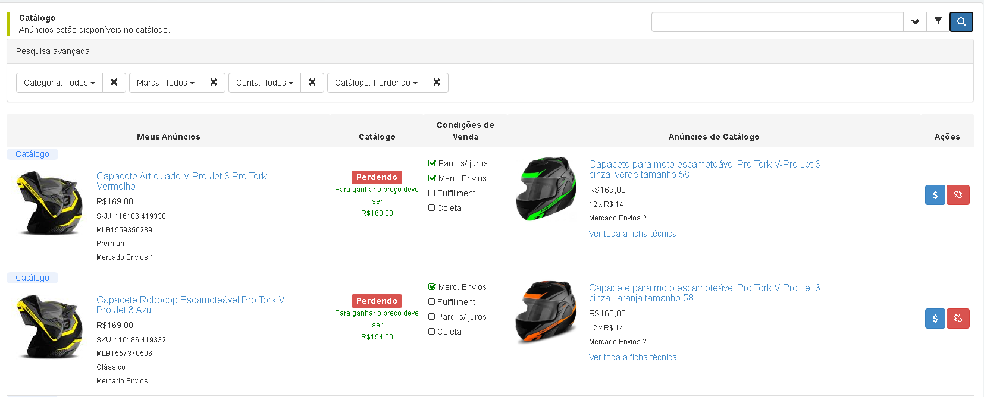
Task: Click the yellow helmet thumbnail of Vermelho listing
Action: click(50, 203)
